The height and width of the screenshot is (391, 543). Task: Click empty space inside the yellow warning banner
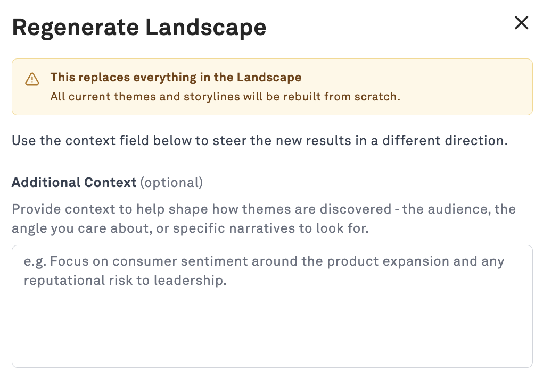(464, 87)
